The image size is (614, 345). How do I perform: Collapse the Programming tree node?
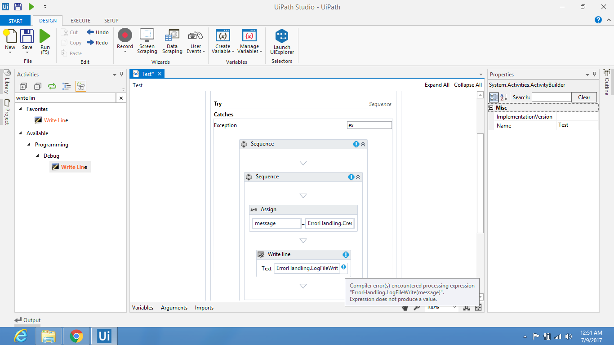pos(29,145)
